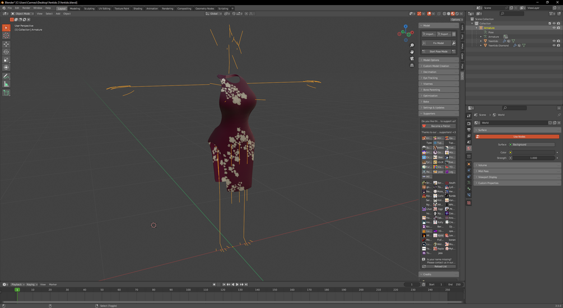Select the Move tool
The height and width of the screenshot is (308, 563).
6,44
